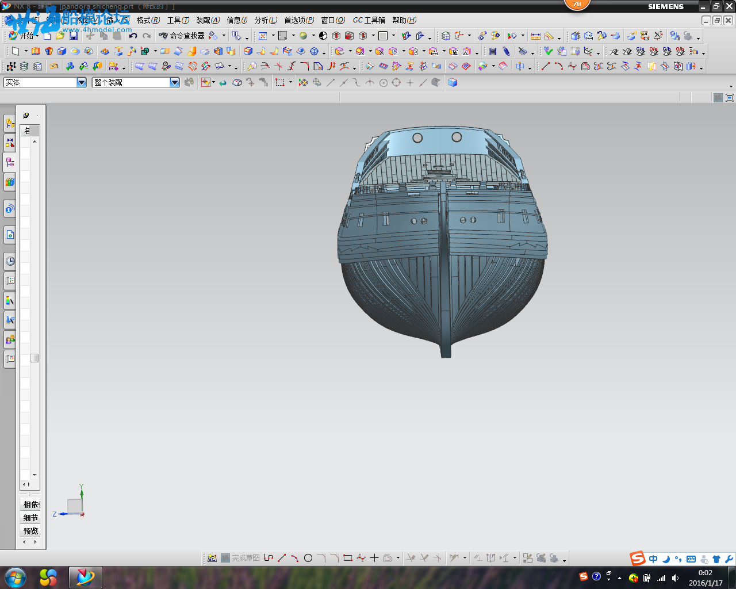Screen dimensions: 736x589
Task: Open the 工具(T) menu
Action: pos(178,20)
